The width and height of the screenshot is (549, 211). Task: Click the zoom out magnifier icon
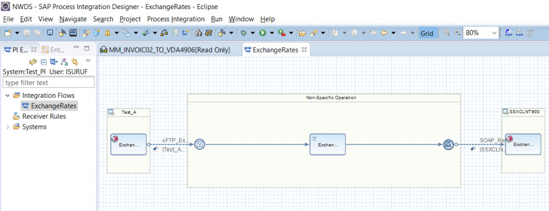point(447,33)
